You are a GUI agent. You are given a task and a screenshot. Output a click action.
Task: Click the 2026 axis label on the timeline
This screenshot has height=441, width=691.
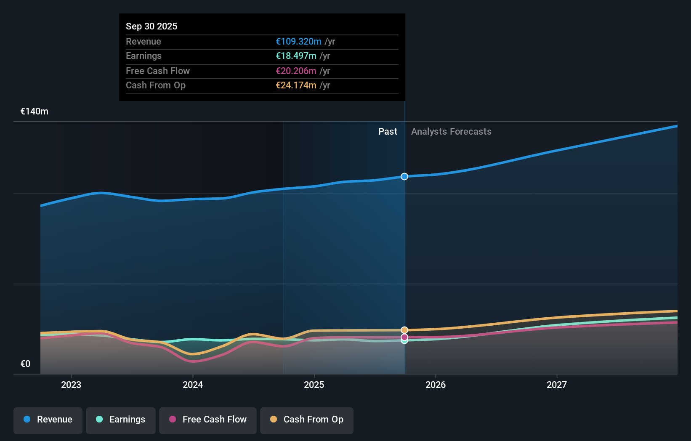(436, 385)
